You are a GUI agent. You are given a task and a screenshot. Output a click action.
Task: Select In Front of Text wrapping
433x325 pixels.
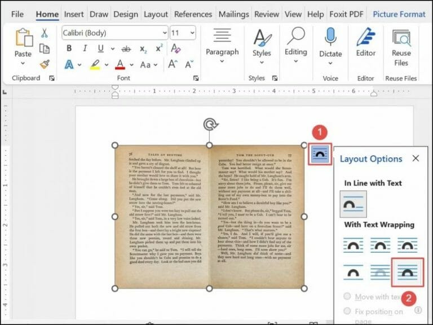(407, 273)
